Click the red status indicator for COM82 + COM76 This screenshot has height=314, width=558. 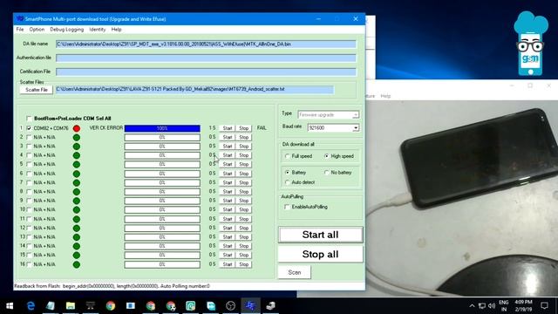(x=77, y=128)
